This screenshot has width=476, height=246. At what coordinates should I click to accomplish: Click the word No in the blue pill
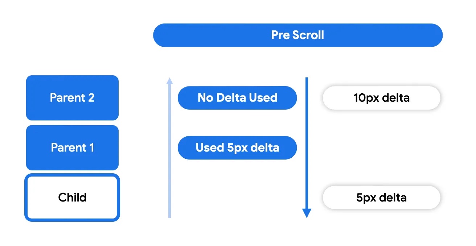click(x=205, y=98)
